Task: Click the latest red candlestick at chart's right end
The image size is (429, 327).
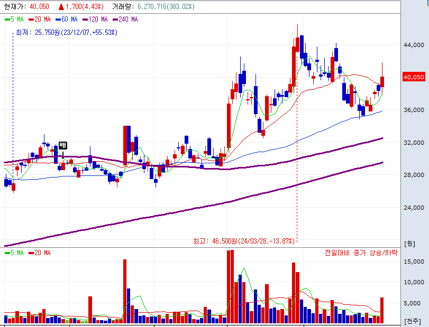Action: click(382, 82)
